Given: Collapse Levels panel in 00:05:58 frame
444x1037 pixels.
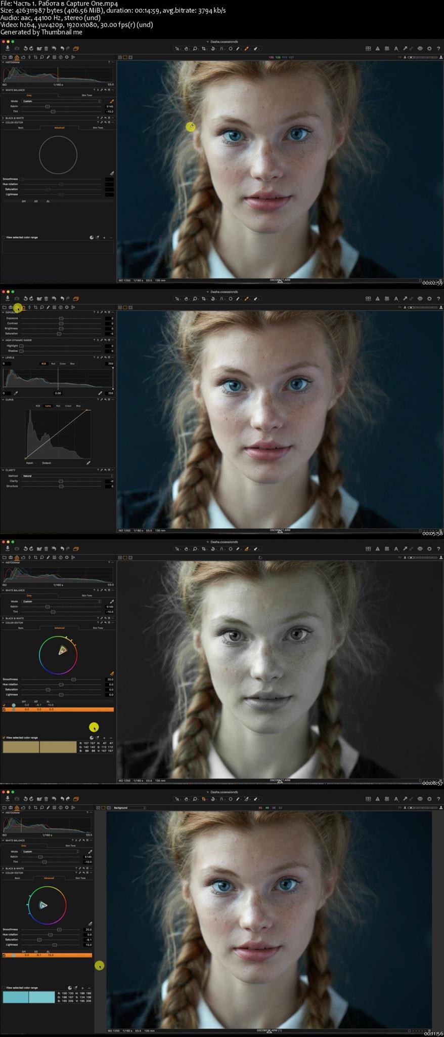Looking at the screenshot, I should (3, 357).
